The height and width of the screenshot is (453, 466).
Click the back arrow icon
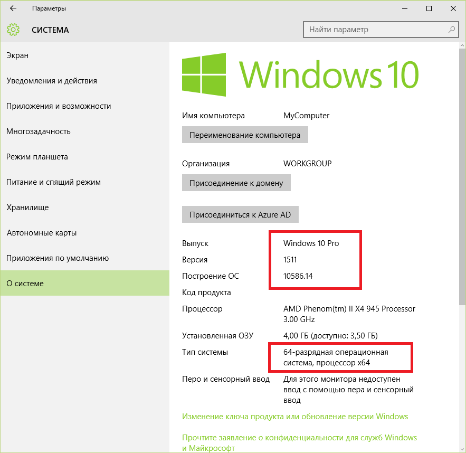pyautogui.click(x=13, y=8)
